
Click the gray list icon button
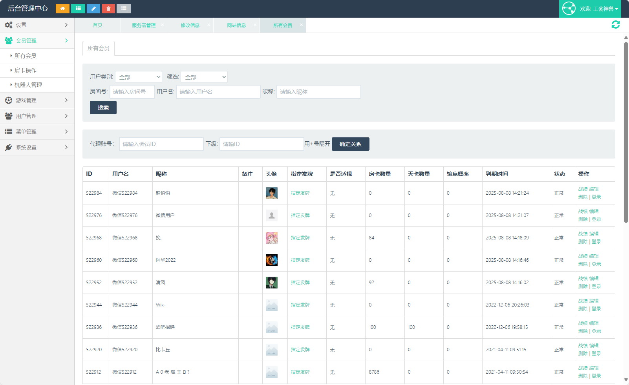(x=124, y=9)
